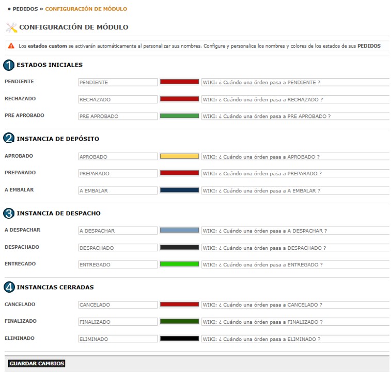Click the CANCELADO wiki description field
The height and width of the screenshot is (376, 391).
295,305
